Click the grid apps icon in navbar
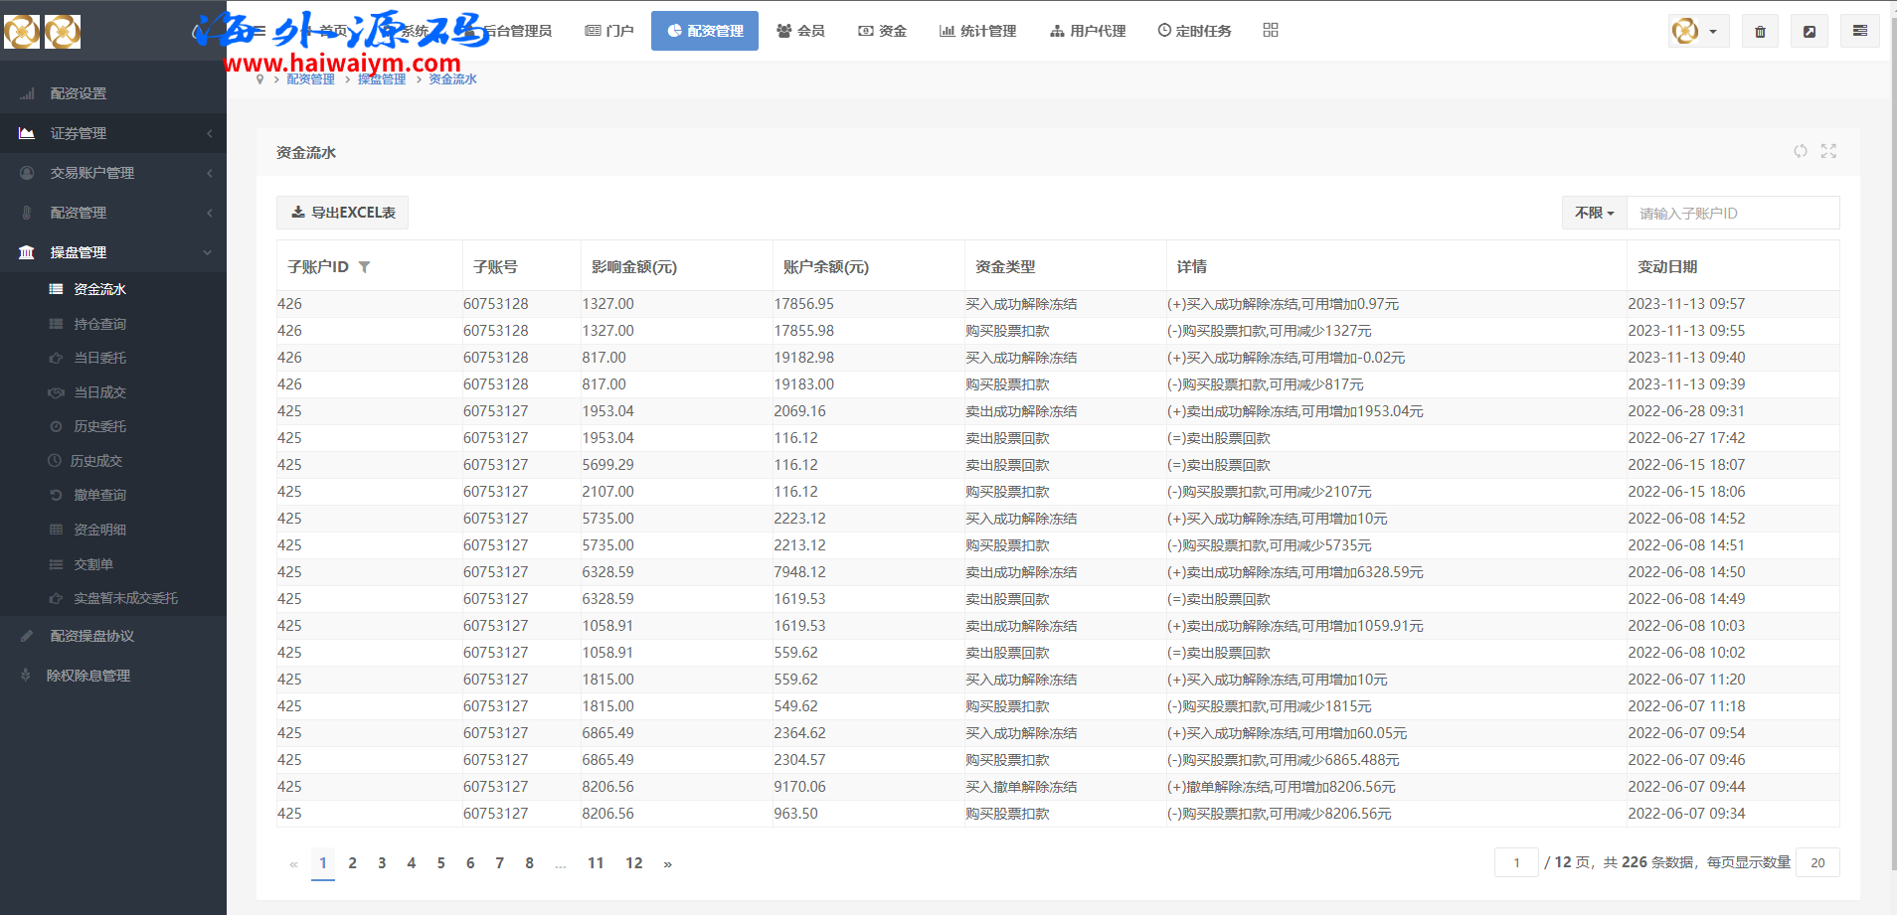The width and height of the screenshot is (1897, 915). coord(1270,31)
